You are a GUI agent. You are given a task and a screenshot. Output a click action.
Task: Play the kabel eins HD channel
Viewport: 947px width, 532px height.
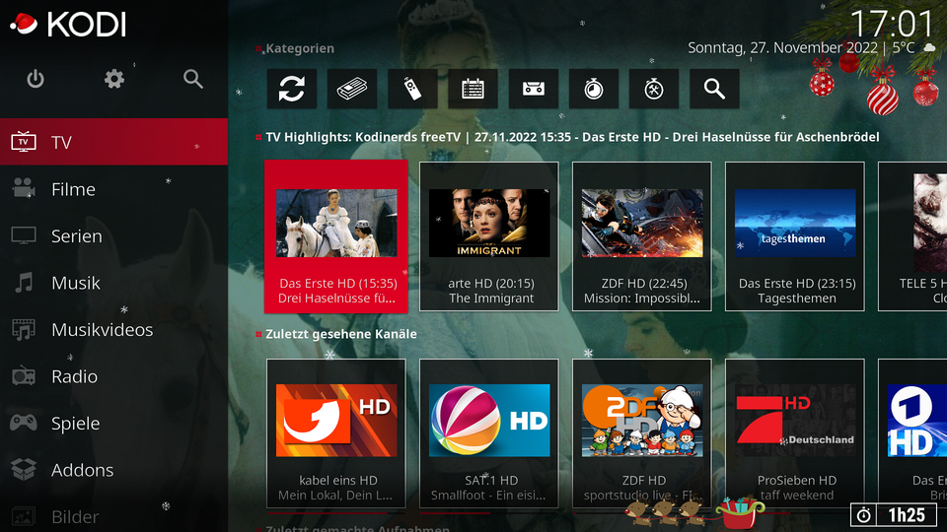click(336, 433)
